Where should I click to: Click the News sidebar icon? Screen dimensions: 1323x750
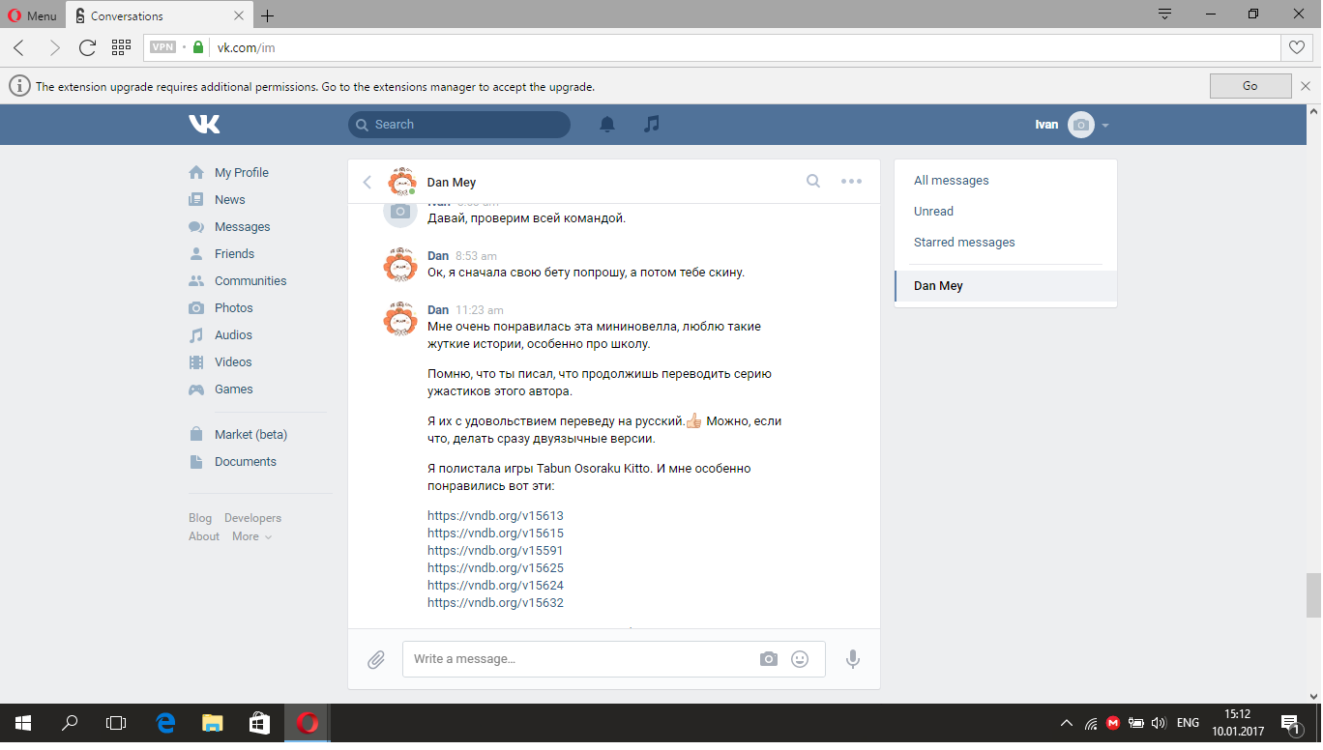click(x=196, y=199)
